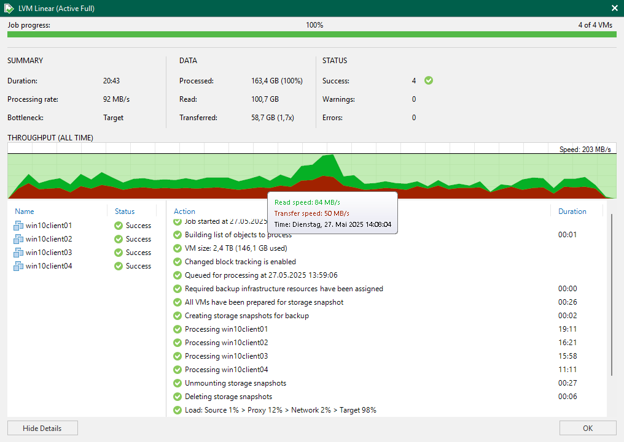This screenshot has height=442, width=624.
Task: Click 'All VMs have been prepared' entry
Action: coord(264,302)
